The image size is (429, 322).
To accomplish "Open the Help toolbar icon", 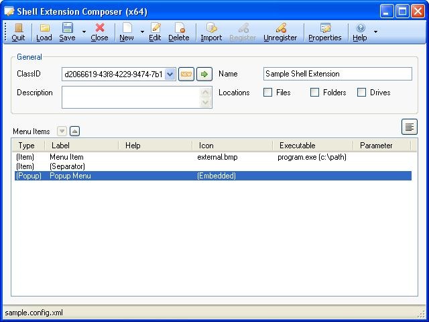I will click(x=360, y=32).
